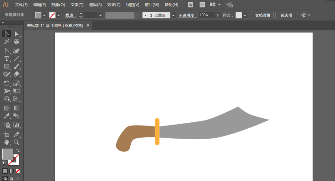
Task: Click the 首选项 button
Action: 286,15
